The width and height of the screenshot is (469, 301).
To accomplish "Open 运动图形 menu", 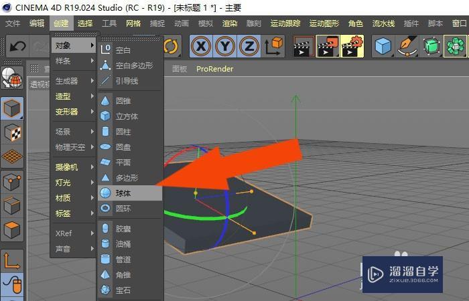I will tap(324, 23).
